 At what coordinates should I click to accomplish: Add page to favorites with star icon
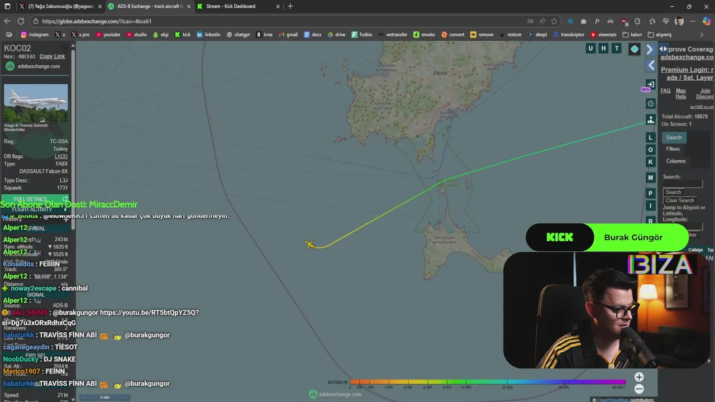click(554, 21)
